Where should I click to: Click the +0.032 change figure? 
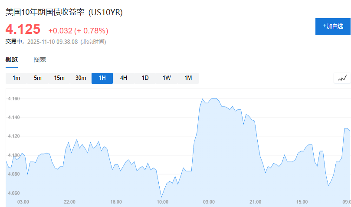[x=60, y=31]
